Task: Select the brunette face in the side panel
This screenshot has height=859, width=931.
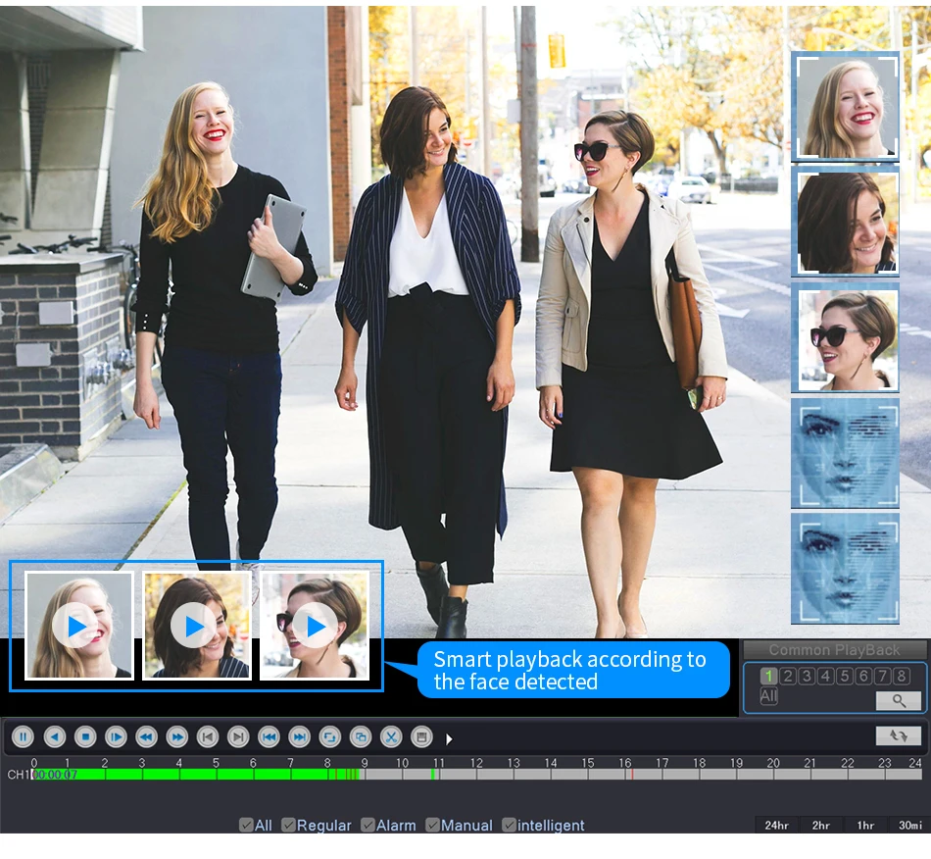Action: click(x=846, y=222)
